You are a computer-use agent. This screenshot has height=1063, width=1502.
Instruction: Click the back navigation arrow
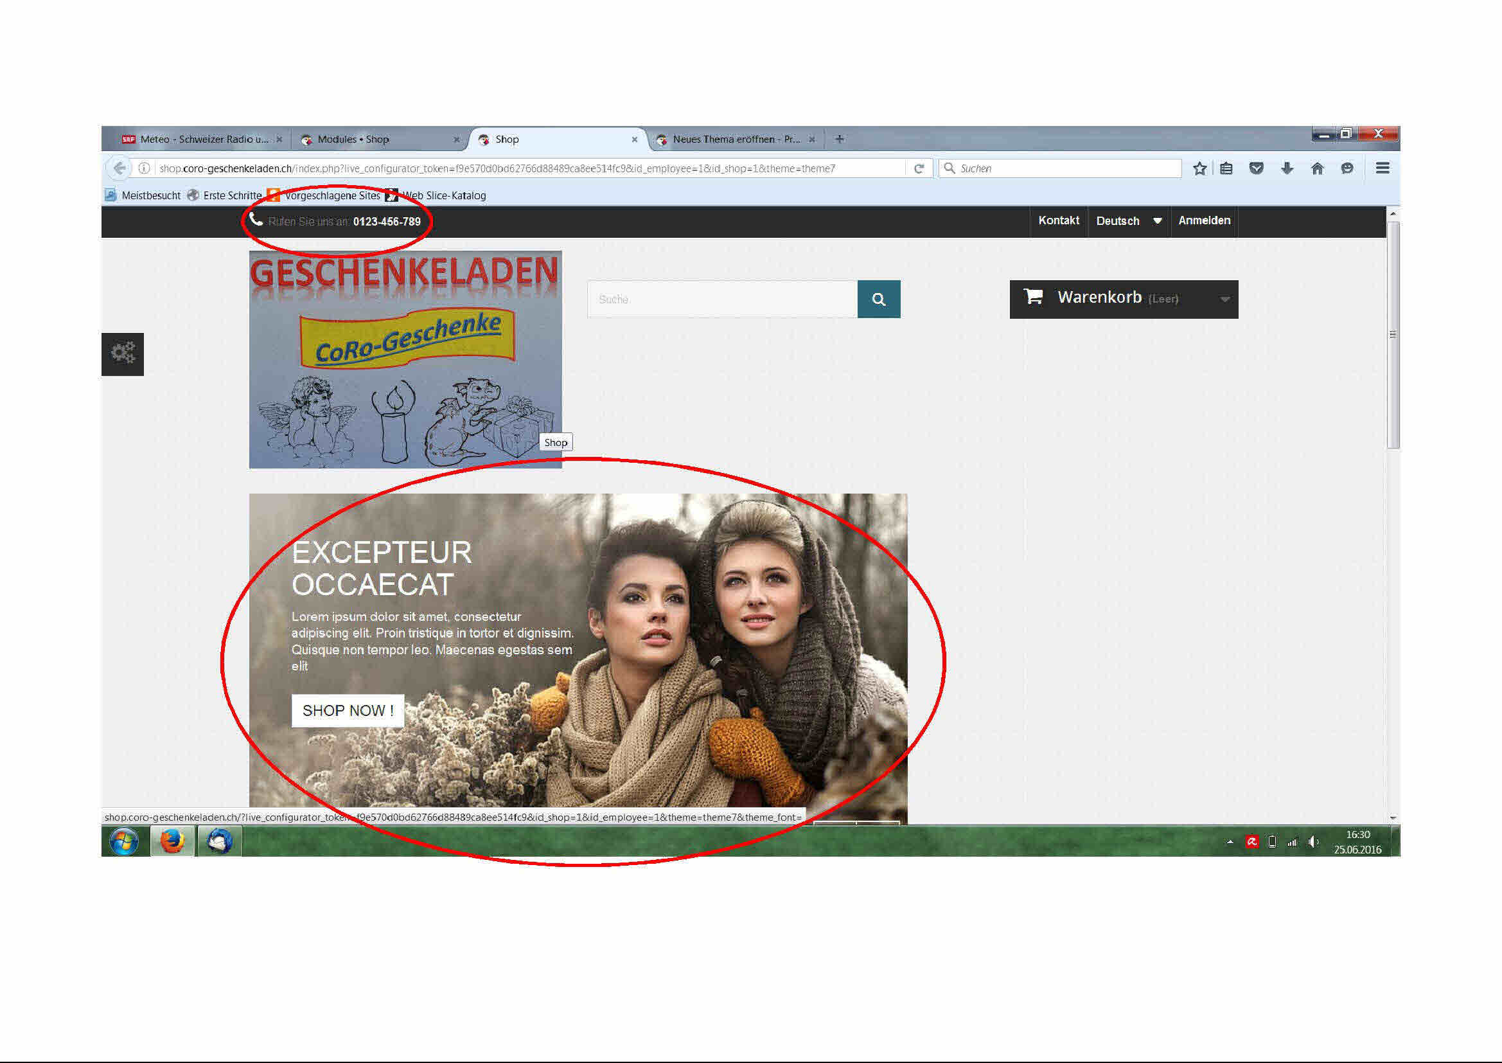(x=119, y=168)
